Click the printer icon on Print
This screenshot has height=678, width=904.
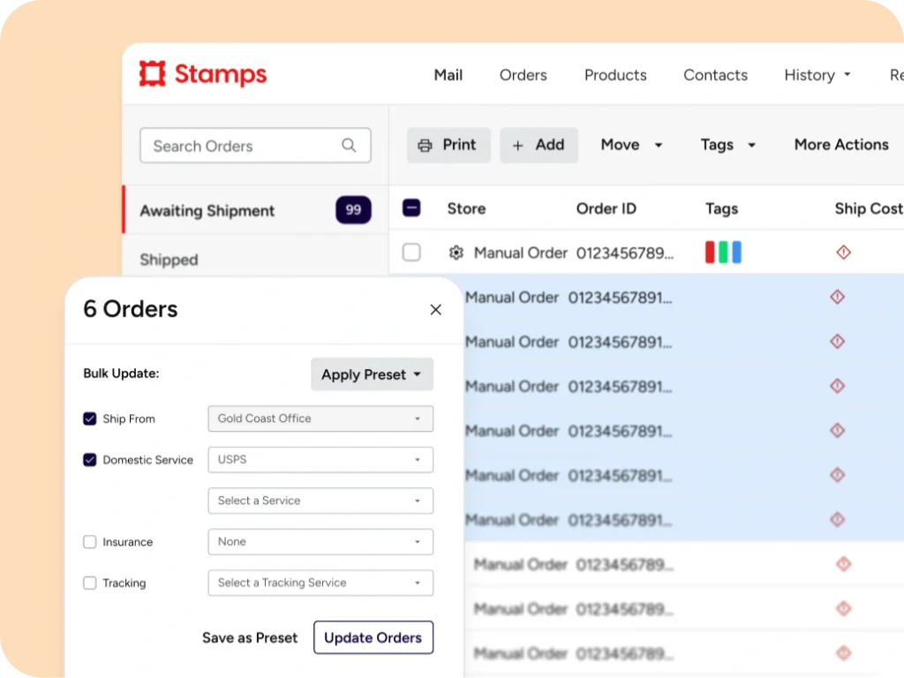coord(426,146)
